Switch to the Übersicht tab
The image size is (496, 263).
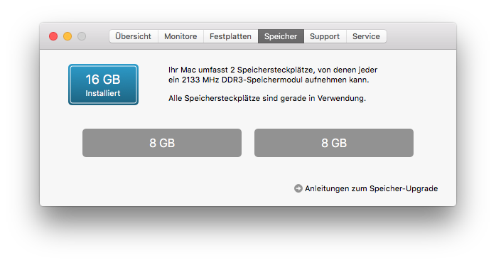tap(134, 36)
